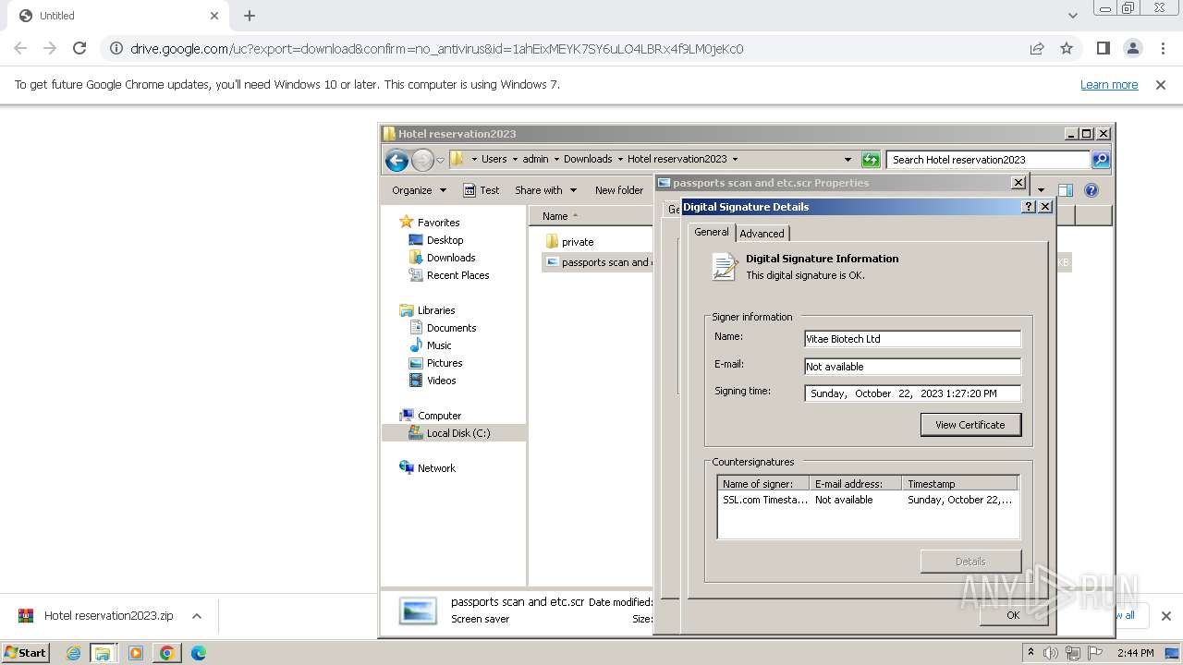The height and width of the screenshot is (665, 1183).
Task: Open the Windows Start menu
Action: (x=25, y=652)
